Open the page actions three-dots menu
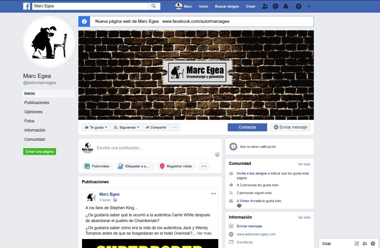The image size is (380, 248). tap(174, 127)
